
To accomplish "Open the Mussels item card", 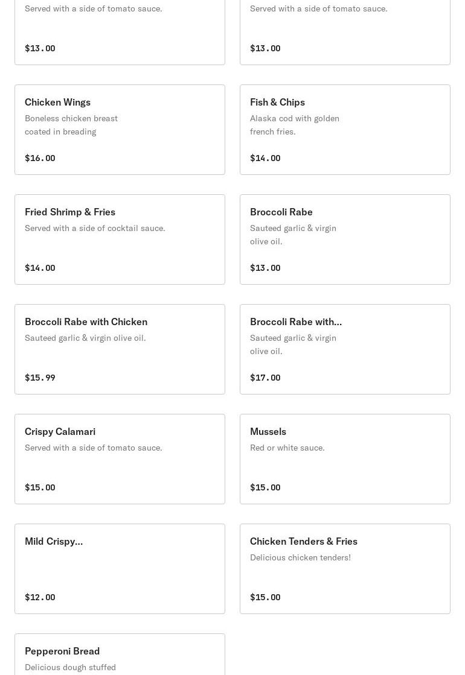I will 268,431.
